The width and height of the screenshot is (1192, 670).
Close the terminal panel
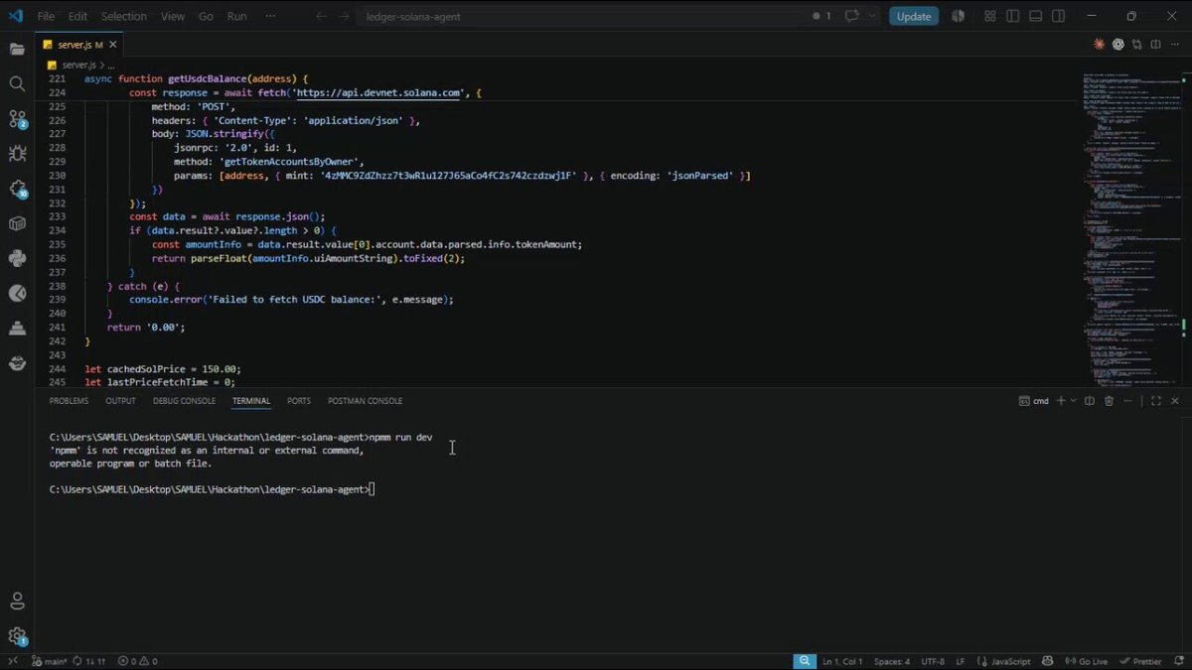(x=1175, y=401)
